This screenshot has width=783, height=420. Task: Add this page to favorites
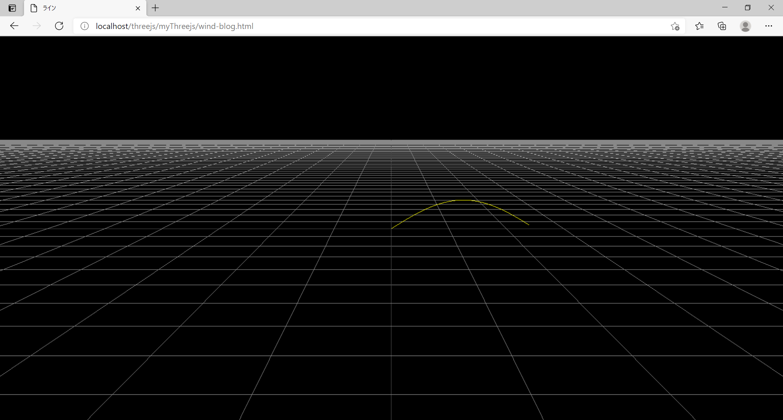[x=675, y=26]
